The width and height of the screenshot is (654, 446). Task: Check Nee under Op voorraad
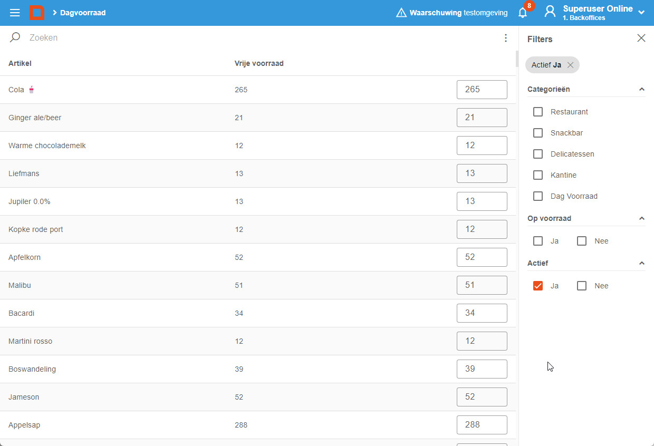[x=582, y=241]
